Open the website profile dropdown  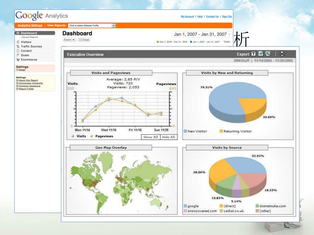(92, 26)
